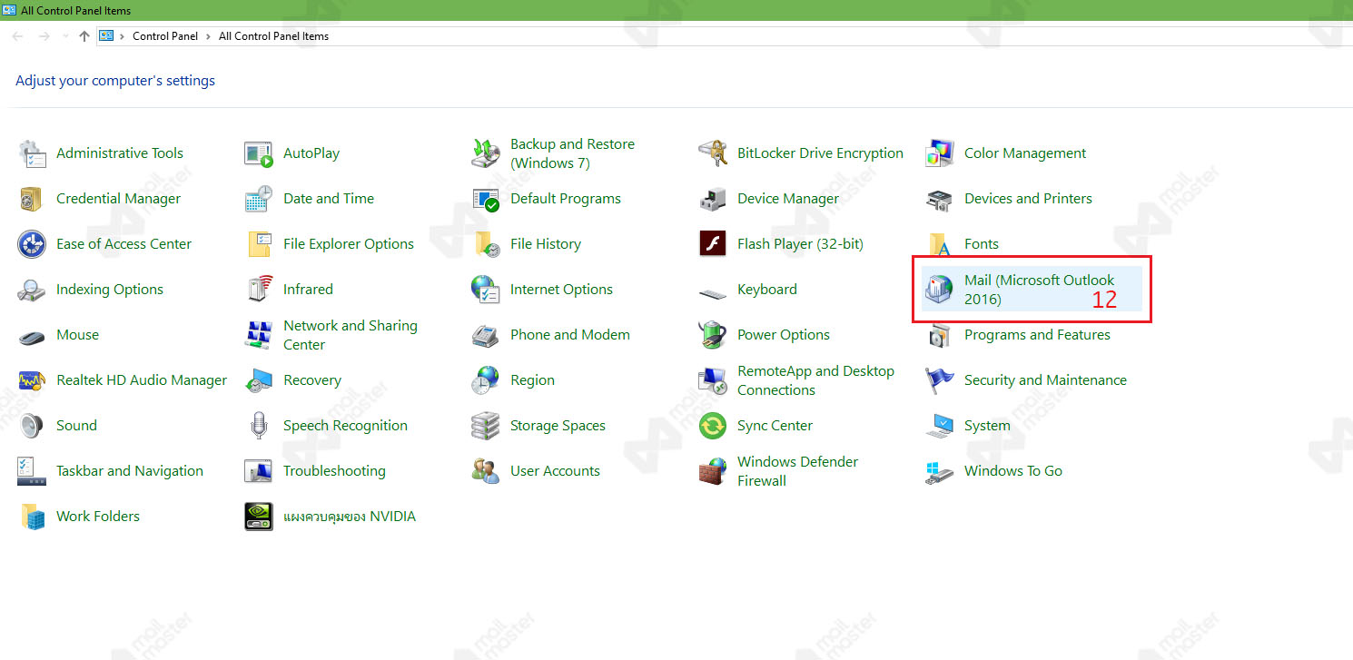Open RemoteApp and Desktop Connections link
This screenshot has width=1353, height=660.
[x=815, y=380]
